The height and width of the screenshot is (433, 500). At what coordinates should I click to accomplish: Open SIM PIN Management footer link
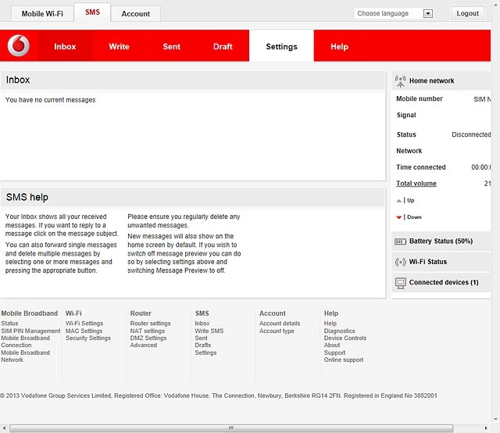point(30,331)
